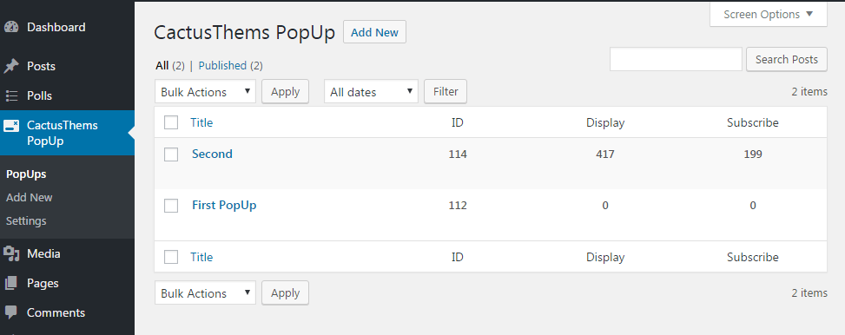
Task: Sort by Title in the table header
Action: 201,122
